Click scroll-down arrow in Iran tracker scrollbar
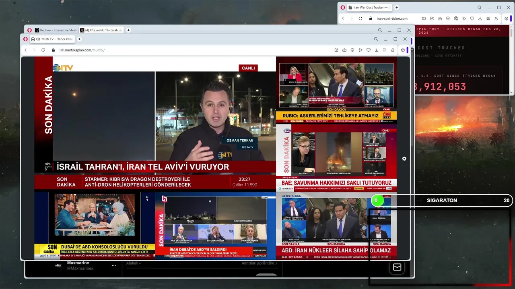Image resolution: width=515 pixels, height=289 pixels. pos(512,92)
